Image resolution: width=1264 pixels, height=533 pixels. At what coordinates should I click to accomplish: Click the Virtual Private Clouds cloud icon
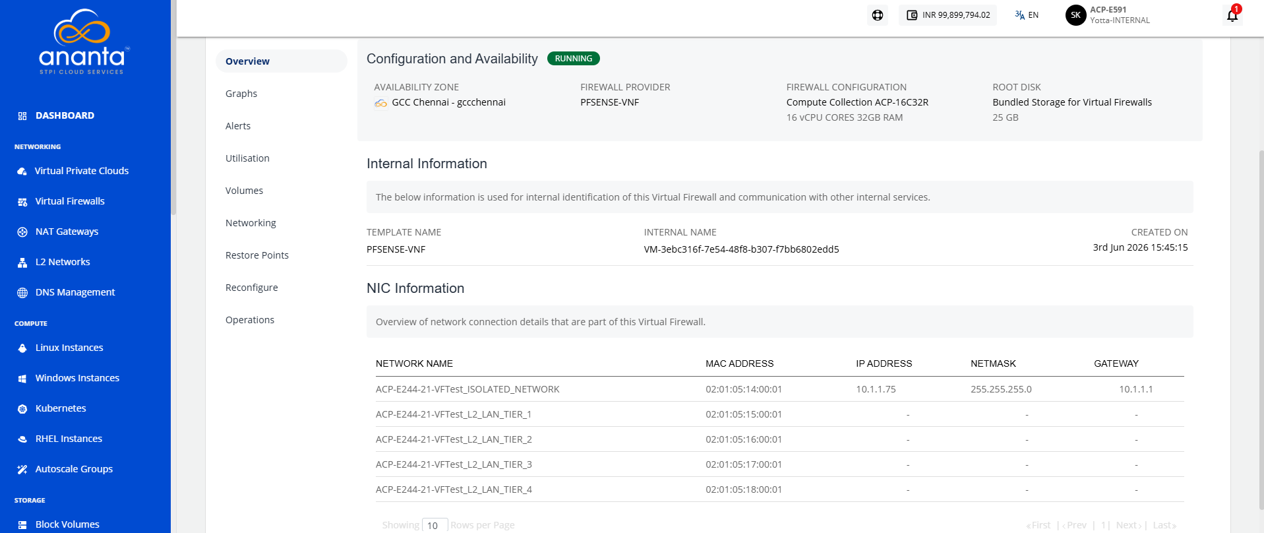[22, 172]
